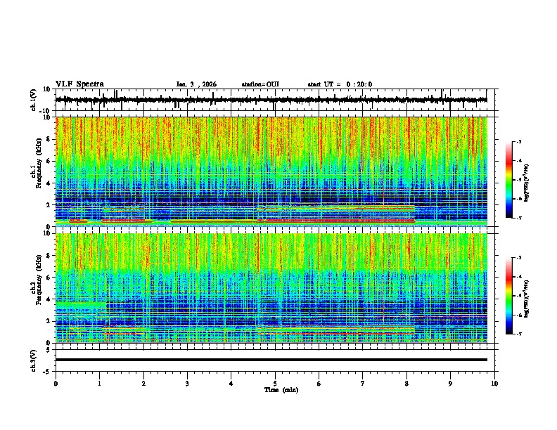Click the 'start UT = 0:20:0' label
Image resolution: width=557 pixels, height=430 pixels.
(340, 84)
